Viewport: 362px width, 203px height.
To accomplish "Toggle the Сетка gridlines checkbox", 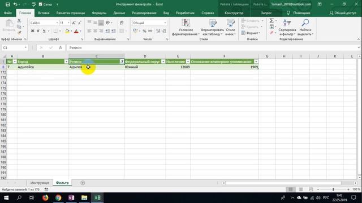I will pyautogui.click(x=41, y=5).
